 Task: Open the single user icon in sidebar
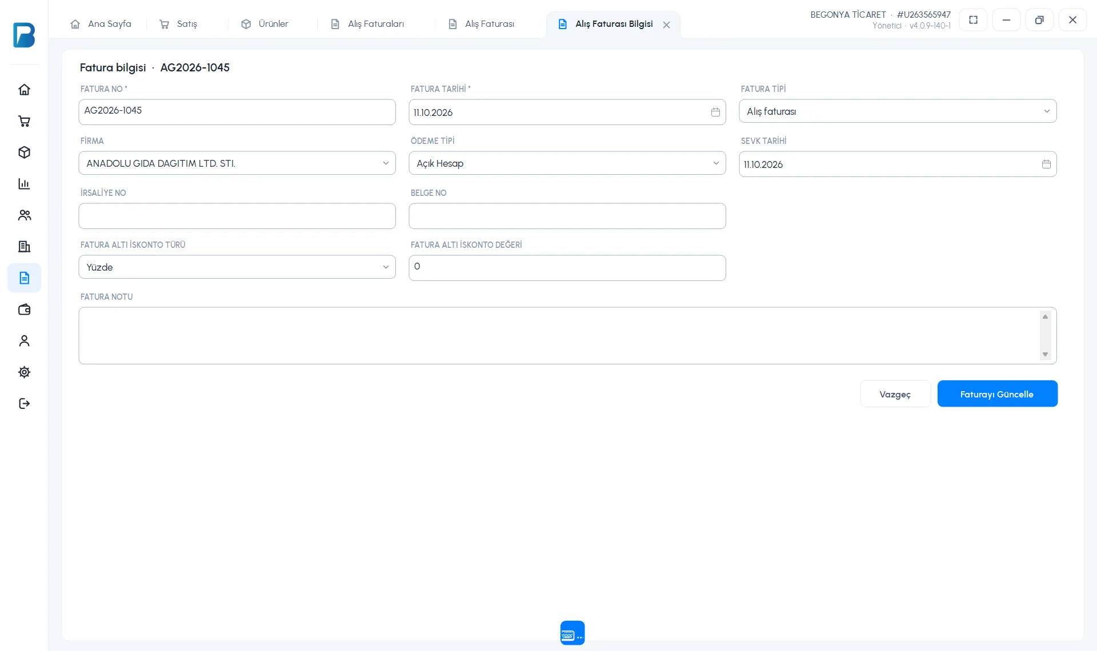pos(24,341)
